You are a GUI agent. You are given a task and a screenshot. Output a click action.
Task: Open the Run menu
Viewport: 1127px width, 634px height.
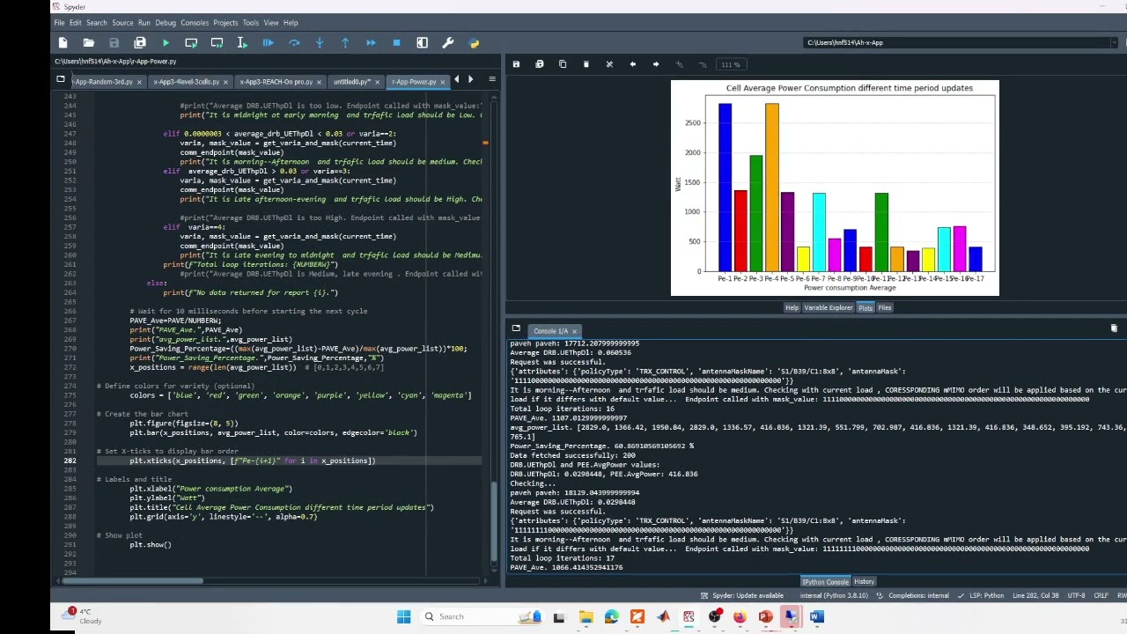(144, 23)
